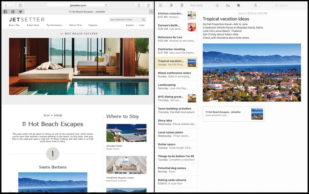Reload the jetsetter.com page
The image size is (309, 194).
click(106, 5)
